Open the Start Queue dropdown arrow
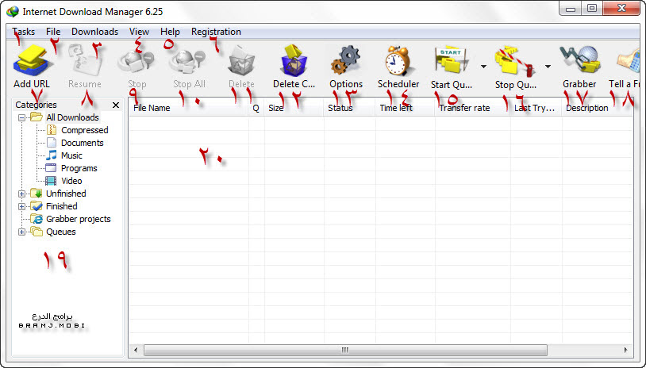 [x=483, y=66]
